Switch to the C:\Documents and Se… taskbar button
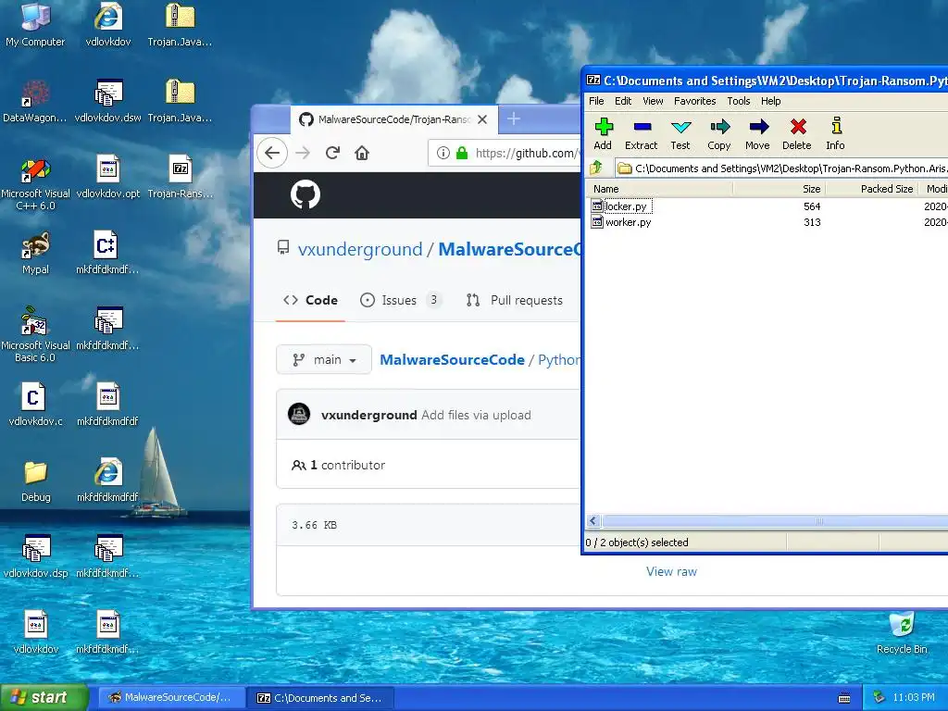The height and width of the screenshot is (711, 948). 321,698
